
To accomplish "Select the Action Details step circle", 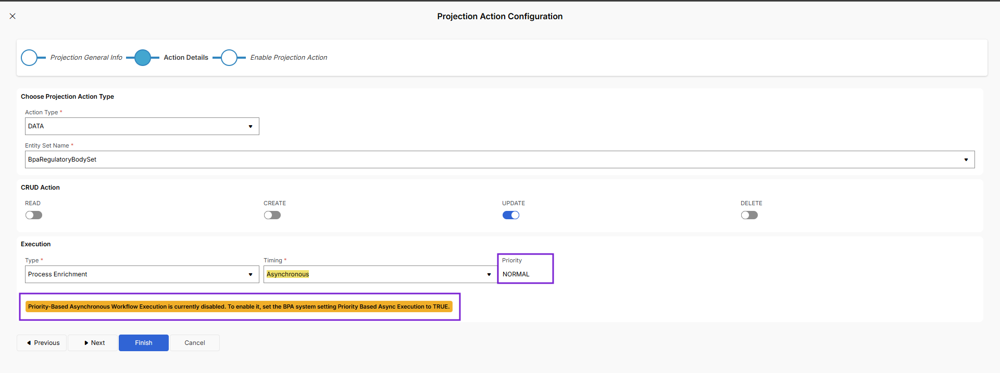I will tap(143, 58).
